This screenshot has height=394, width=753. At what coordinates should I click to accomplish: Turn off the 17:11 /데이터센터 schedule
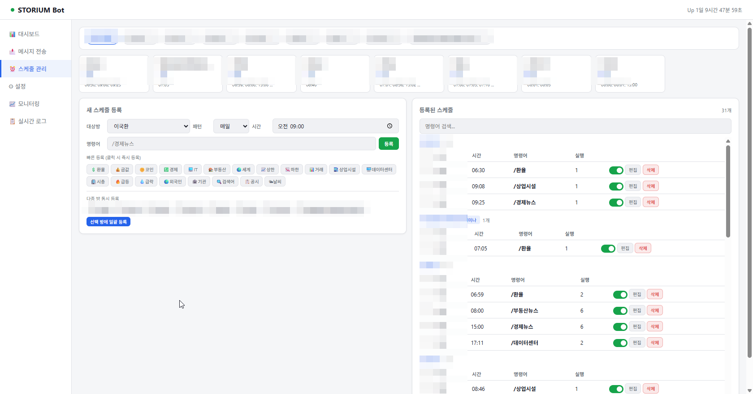(620, 343)
